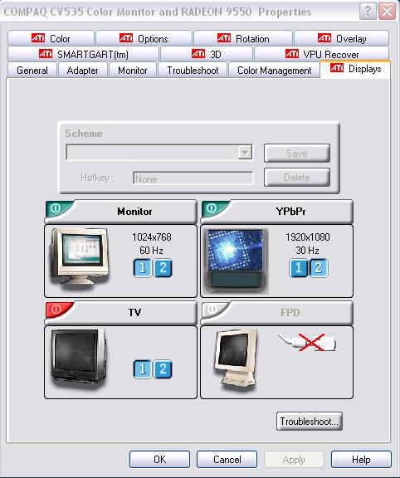Click the Troubleshoot... button
This screenshot has height=478, width=400.
[x=310, y=422]
